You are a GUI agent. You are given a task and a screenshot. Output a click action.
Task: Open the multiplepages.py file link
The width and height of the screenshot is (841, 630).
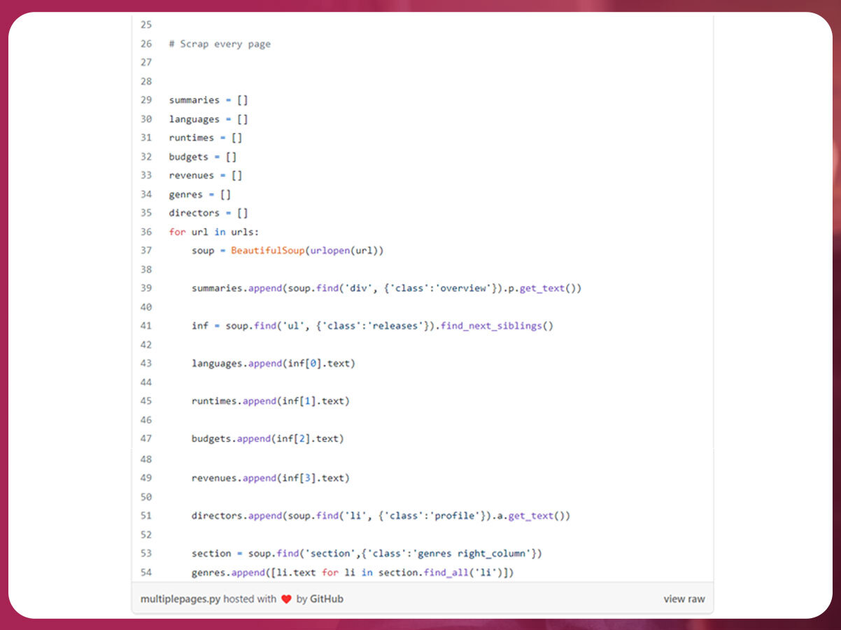[x=181, y=599]
